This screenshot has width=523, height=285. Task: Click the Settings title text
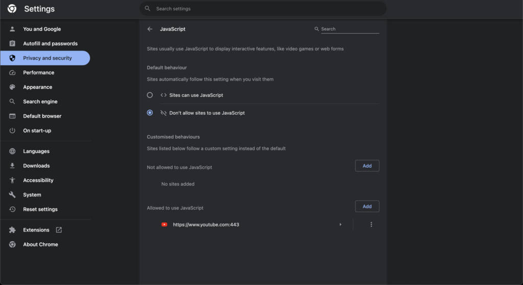39,9
